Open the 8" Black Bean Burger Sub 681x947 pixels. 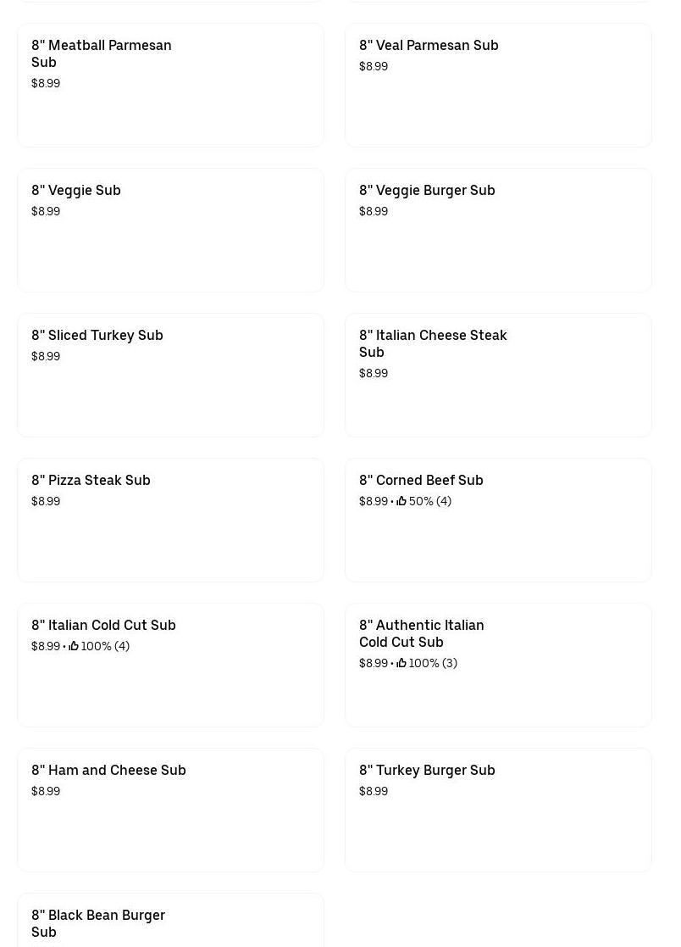pos(98,922)
